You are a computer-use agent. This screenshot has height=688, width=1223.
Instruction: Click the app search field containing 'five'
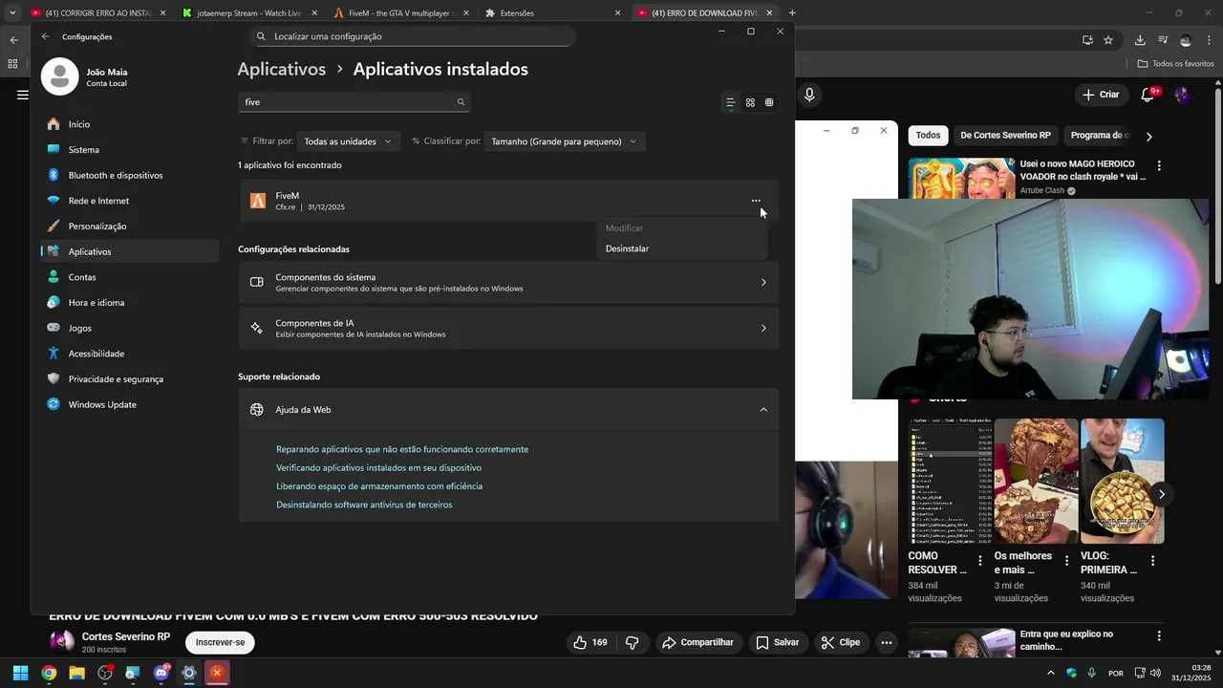354,102
